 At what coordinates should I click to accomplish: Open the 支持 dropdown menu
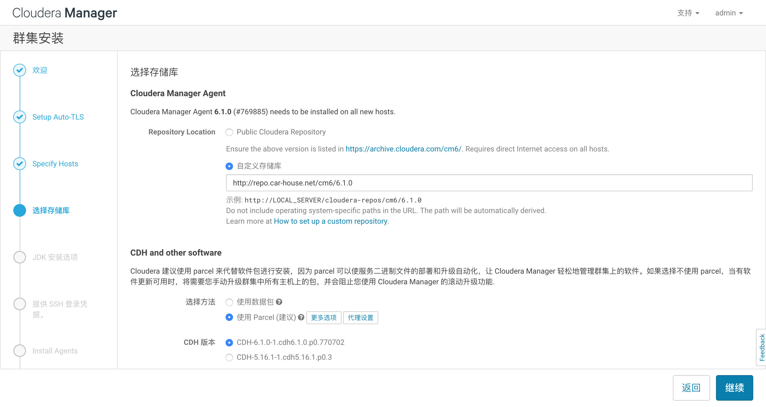(688, 13)
